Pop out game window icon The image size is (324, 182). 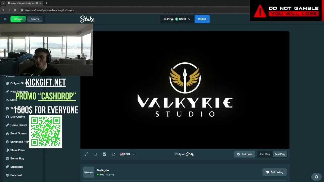[x=113, y=154]
